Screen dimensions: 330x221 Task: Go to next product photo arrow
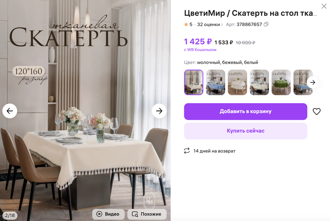coord(159,111)
